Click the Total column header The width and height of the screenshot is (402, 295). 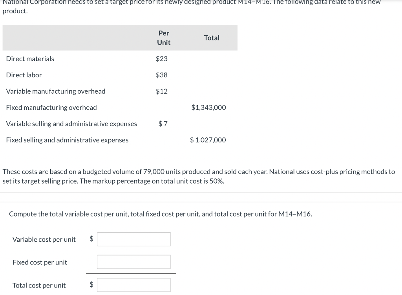pos(212,38)
